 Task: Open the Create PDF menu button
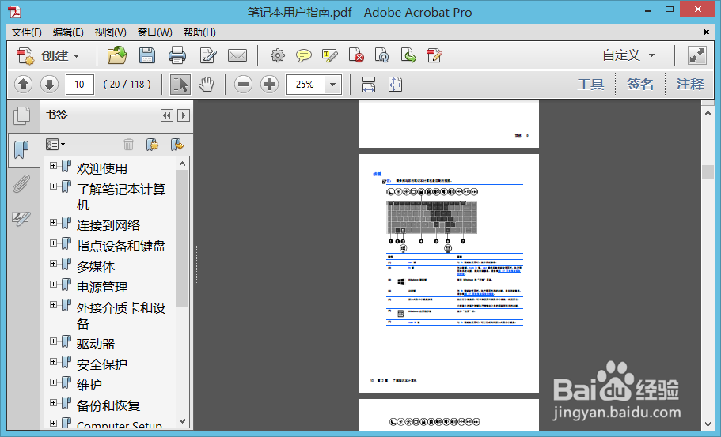pyautogui.click(x=47, y=55)
